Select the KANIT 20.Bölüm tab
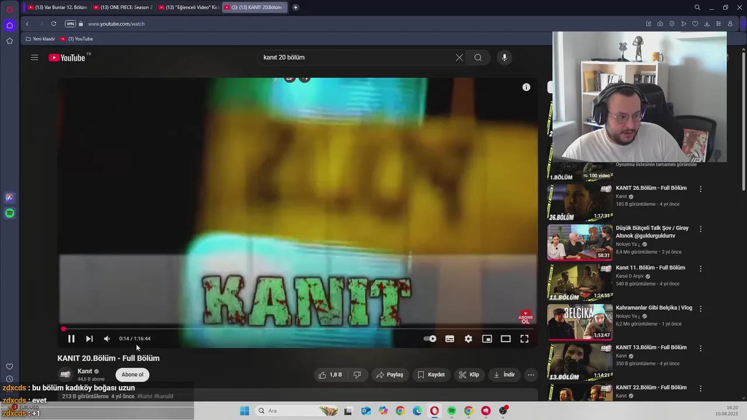The height and width of the screenshot is (420, 747). point(255,7)
